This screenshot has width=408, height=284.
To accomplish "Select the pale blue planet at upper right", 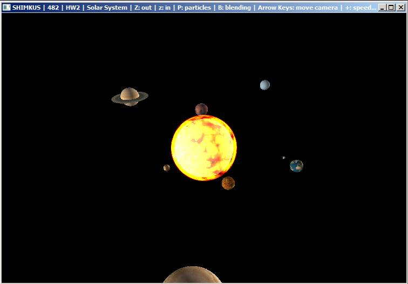I will pyautogui.click(x=264, y=85).
